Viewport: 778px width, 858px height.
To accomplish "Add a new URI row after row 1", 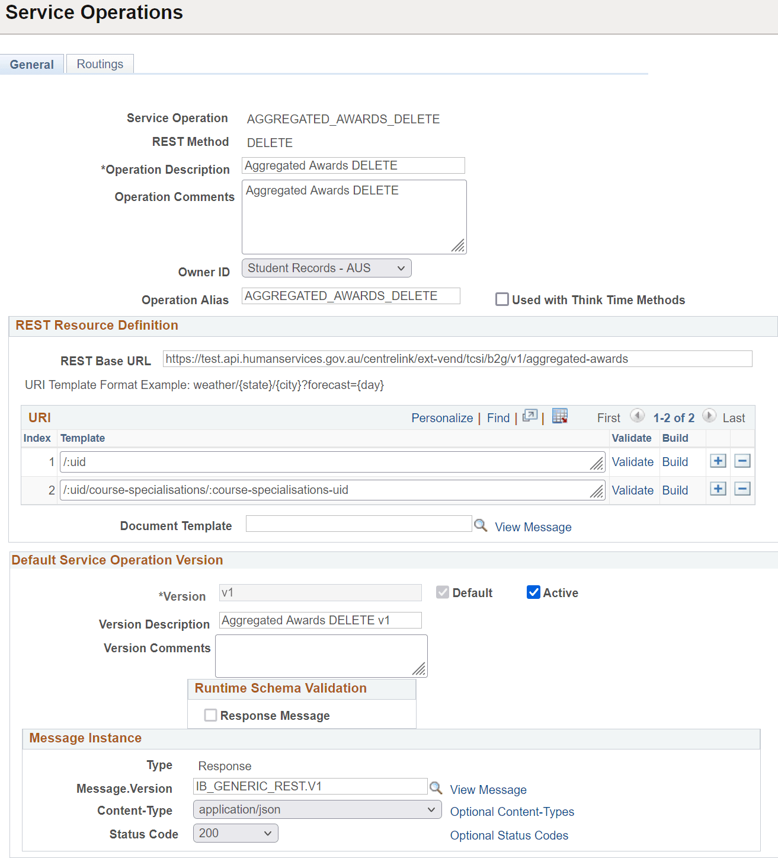I will click(x=718, y=461).
